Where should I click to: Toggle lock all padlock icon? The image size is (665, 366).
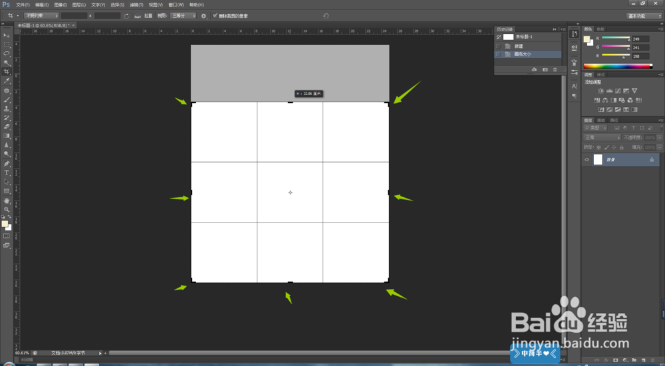[x=621, y=147]
